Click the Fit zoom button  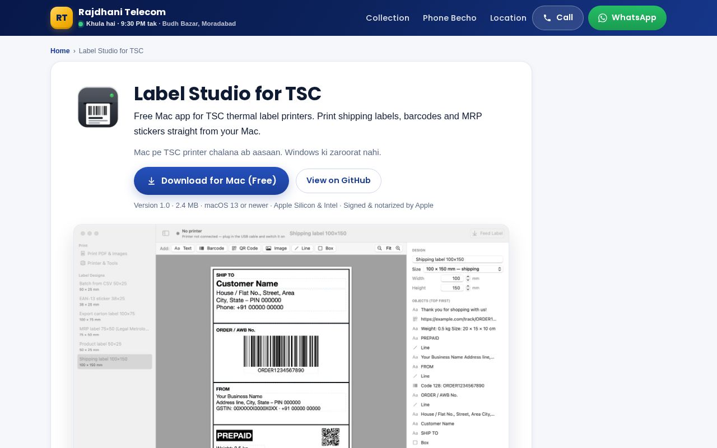[389, 248]
